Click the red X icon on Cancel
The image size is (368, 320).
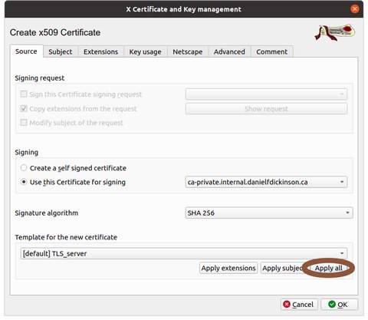[287, 304]
